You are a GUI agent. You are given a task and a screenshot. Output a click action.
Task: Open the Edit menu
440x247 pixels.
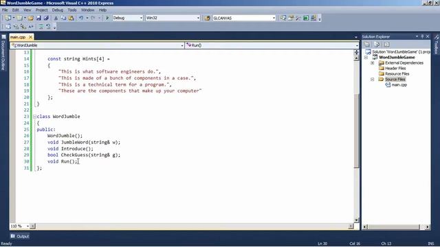click(x=15, y=10)
